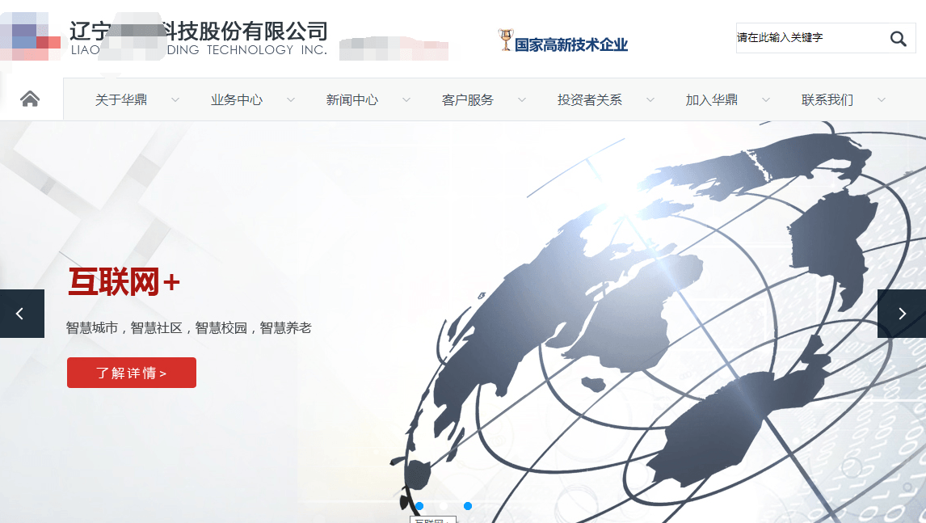The width and height of the screenshot is (926, 523).
Task: Click into the keyword search input field
Action: pyautogui.click(x=808, y=38)
